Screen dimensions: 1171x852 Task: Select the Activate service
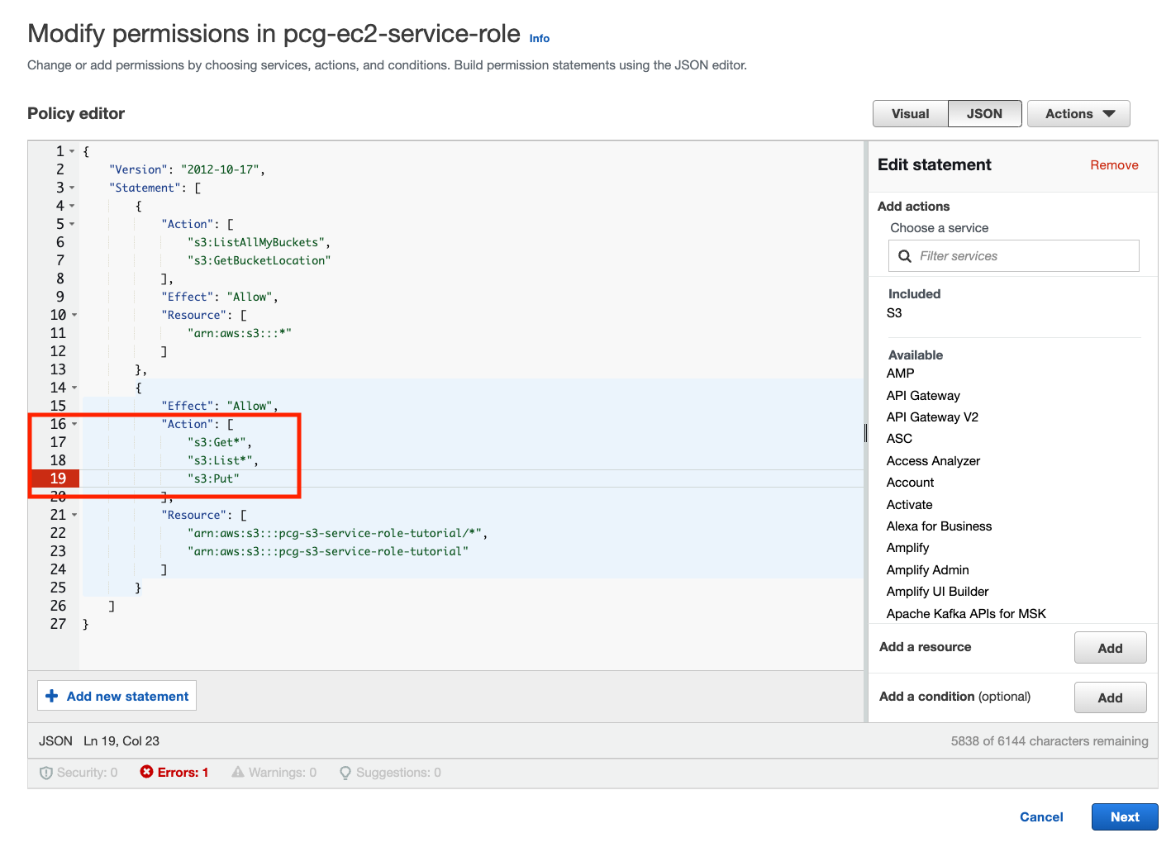(x=909, y=505)
